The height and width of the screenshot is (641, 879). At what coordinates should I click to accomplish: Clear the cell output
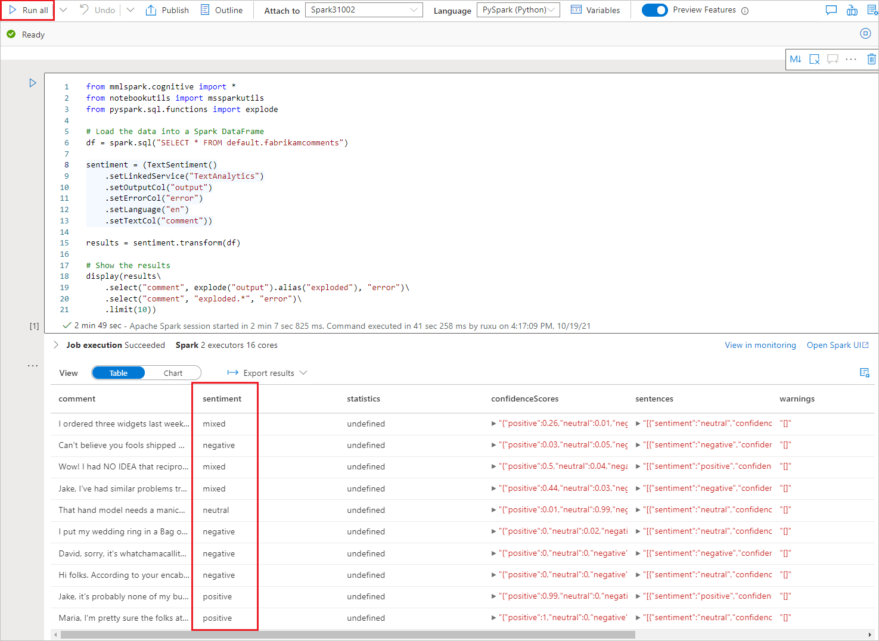tap(815, 59)
